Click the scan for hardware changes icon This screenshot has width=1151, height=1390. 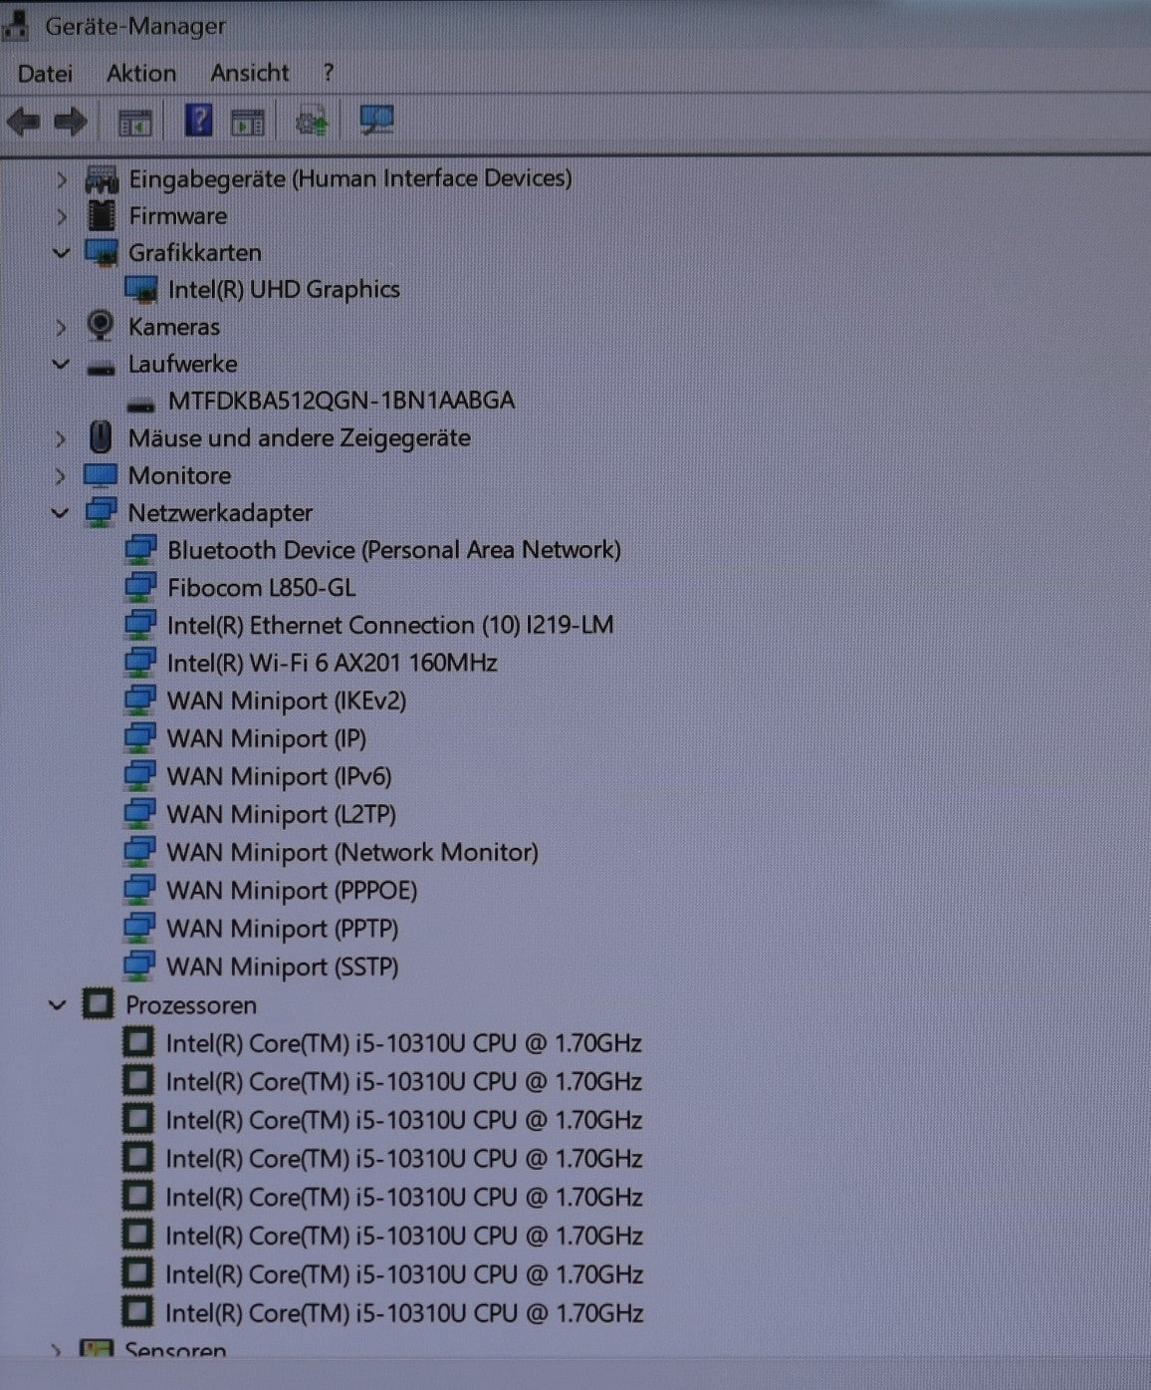tap(376, 122)
